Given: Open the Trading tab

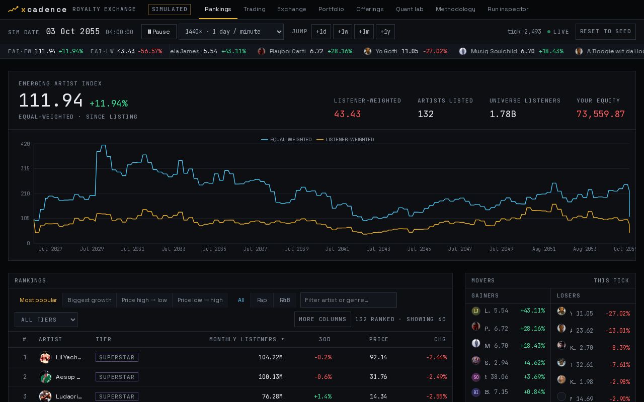Looking at the screenshot, I should [x=255, y=9].
